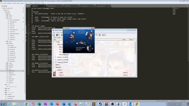Image resolution: width=189 pixels, height=106 pixels.
Task: Select '004 ending.txt' in openBor Stats tree
Action: pos(64,54)
